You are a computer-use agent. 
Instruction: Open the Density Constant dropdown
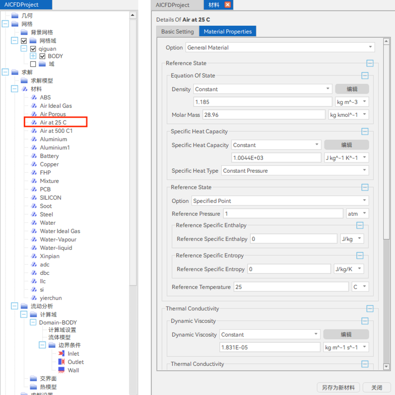[x=263, y=89]
